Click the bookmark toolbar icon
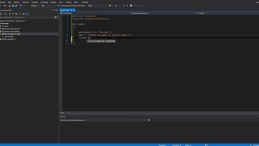 (131, 6)
